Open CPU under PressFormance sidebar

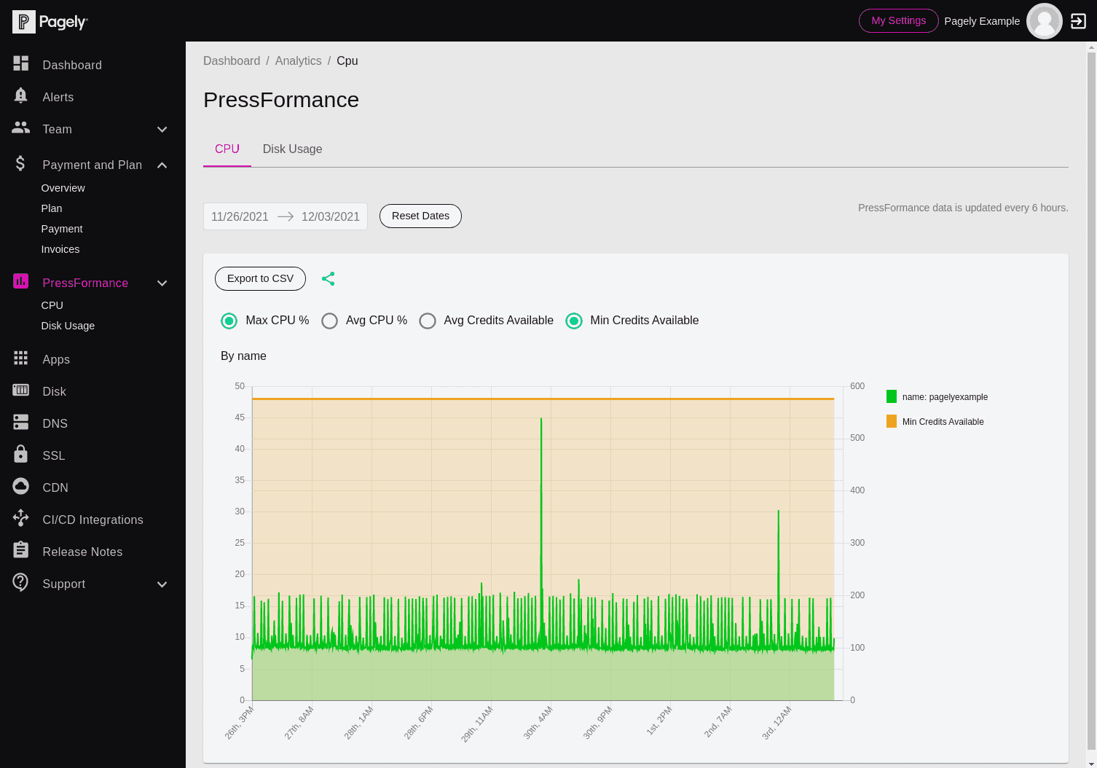[52, 305]
